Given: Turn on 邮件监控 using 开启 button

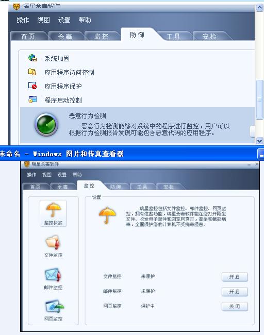Looking at the screenshot, I should [235, 292].
